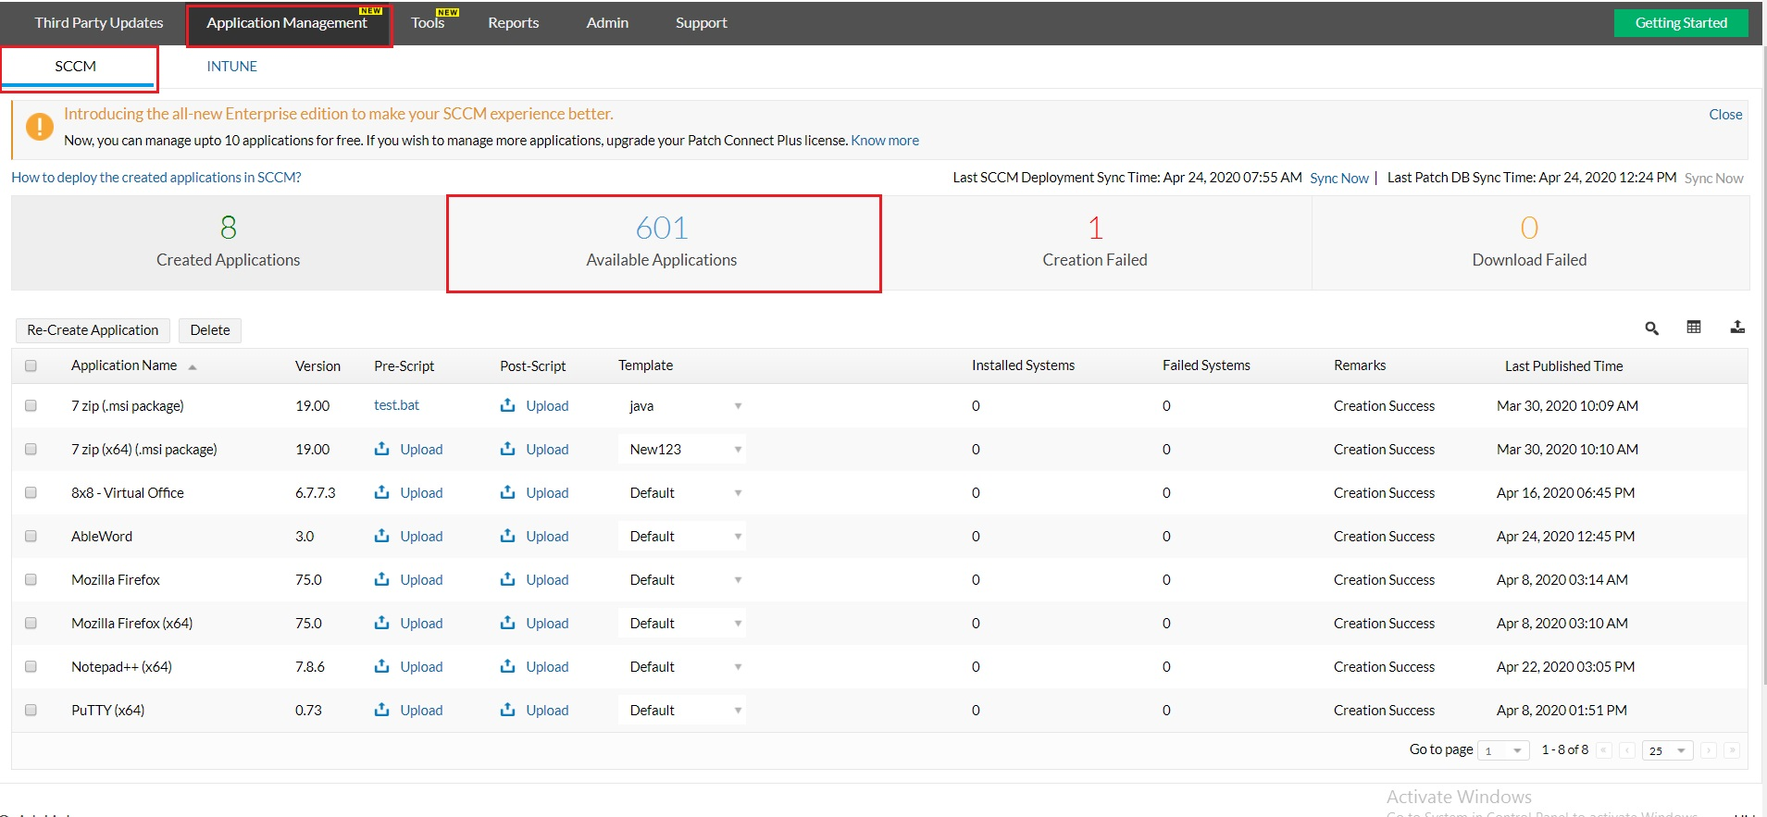This screenshot has width=1767, height=817.
Task: Go to last page pagination arrow
Action: tap(1732, 750)
